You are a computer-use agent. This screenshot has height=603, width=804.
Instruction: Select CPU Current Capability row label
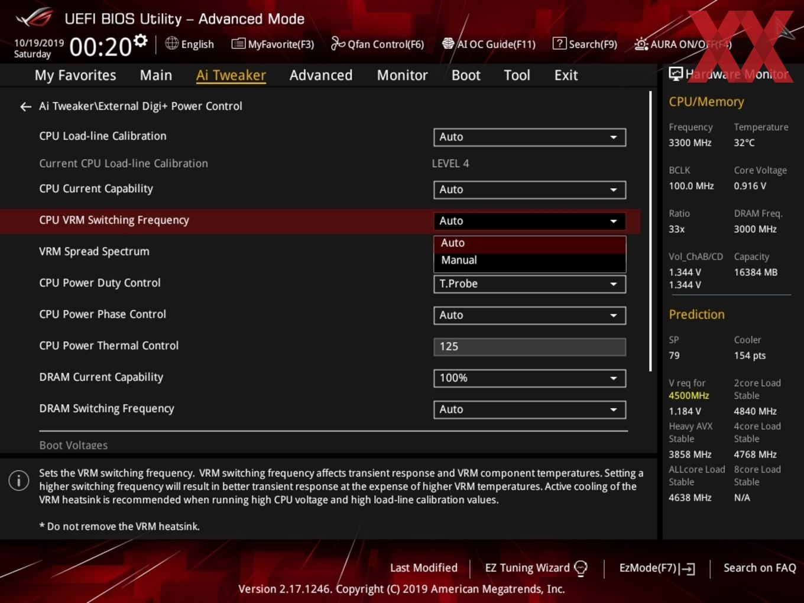click(x=96, y=189)
